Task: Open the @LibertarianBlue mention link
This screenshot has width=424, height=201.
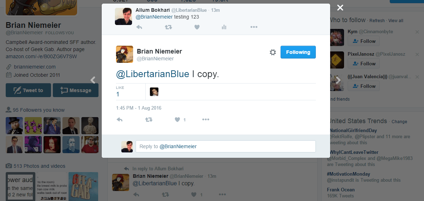Action: coord(152,74)
